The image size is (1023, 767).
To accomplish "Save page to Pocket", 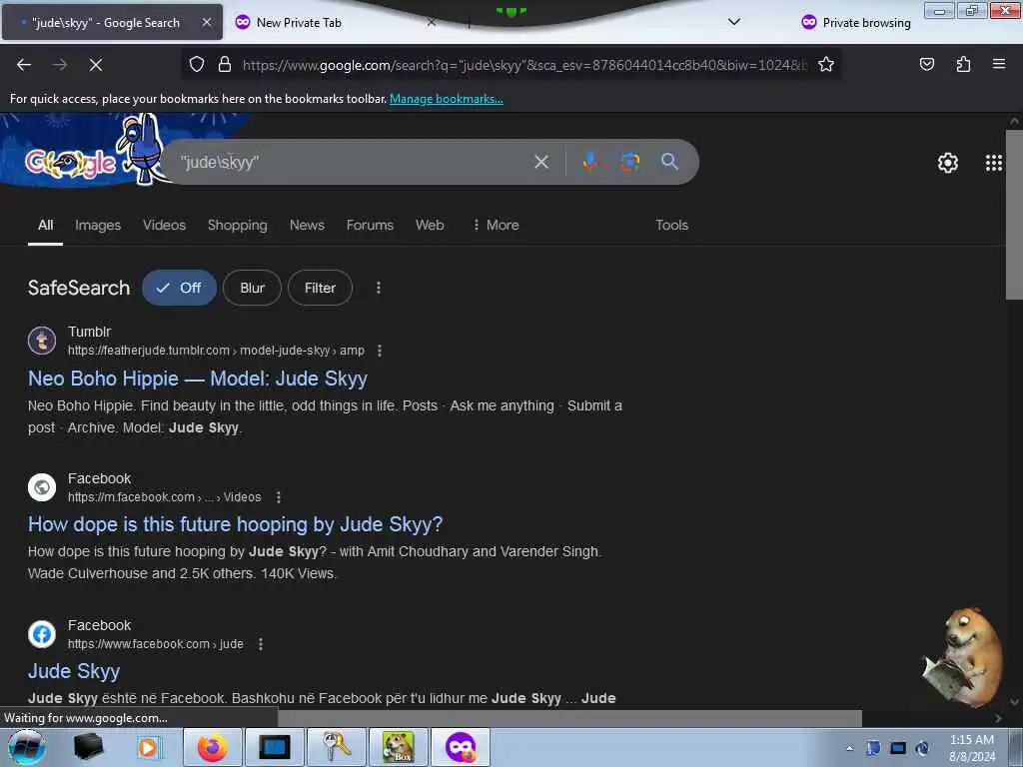I will [x=926, y=65].
